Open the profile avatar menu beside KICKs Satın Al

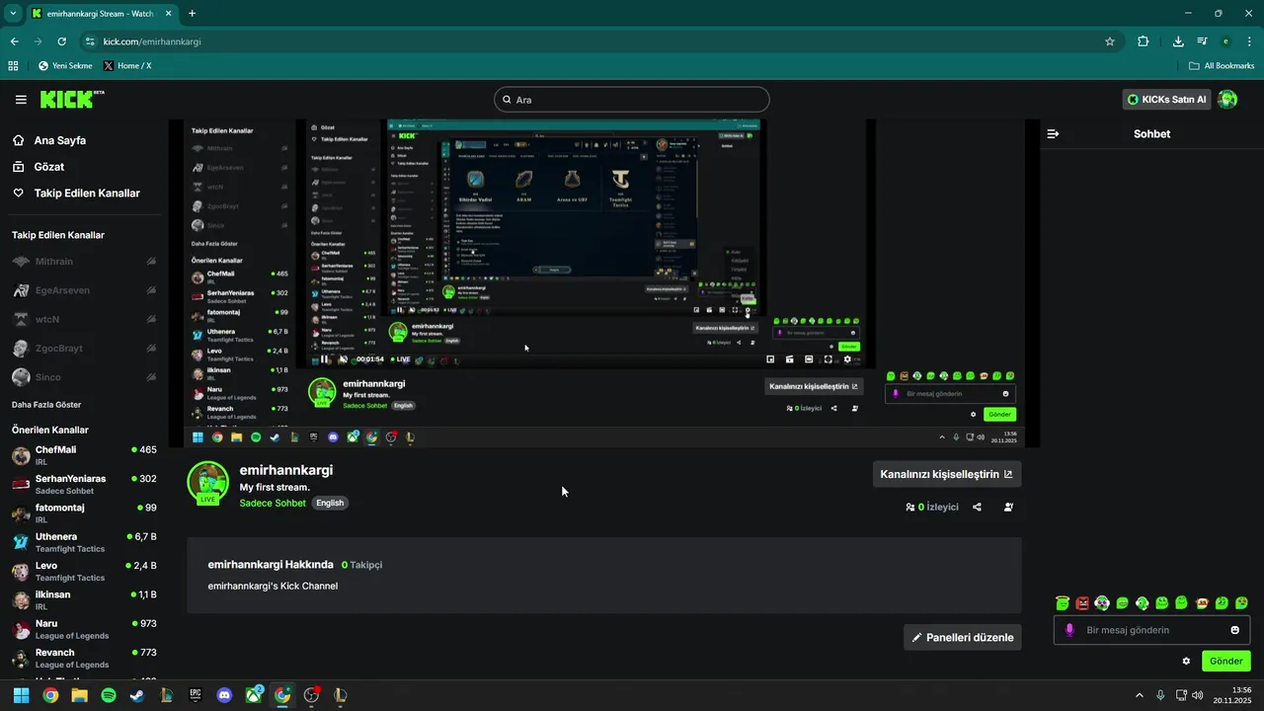(1227, 100)
